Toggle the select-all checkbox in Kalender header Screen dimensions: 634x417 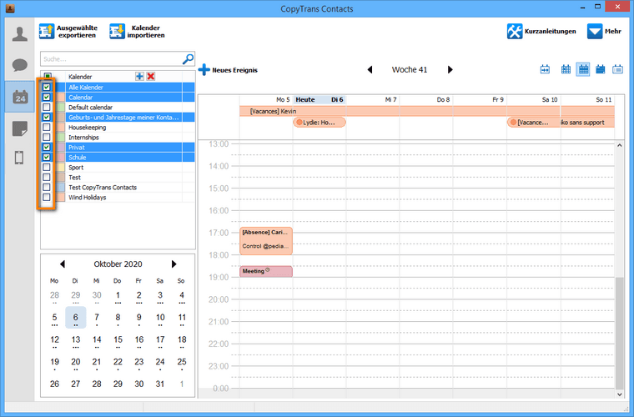tap(48, 76)
